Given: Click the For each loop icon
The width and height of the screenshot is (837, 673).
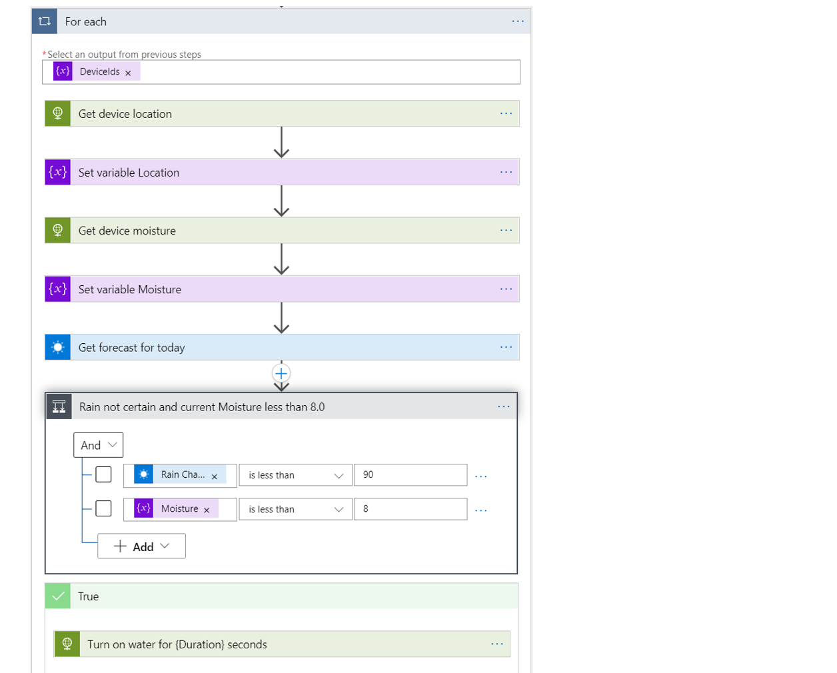Looking at the screenshot, I should (x=45, y=21).
